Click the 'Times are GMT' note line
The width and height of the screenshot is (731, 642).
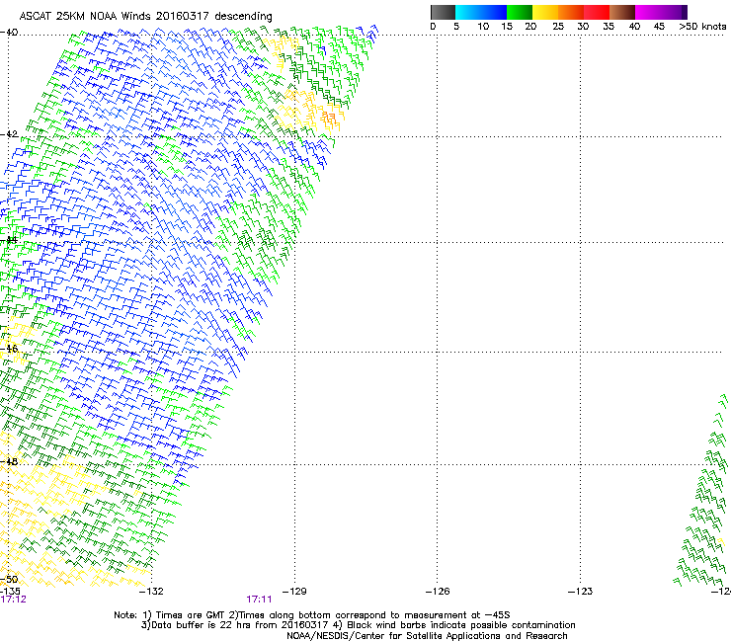point(312,615)
